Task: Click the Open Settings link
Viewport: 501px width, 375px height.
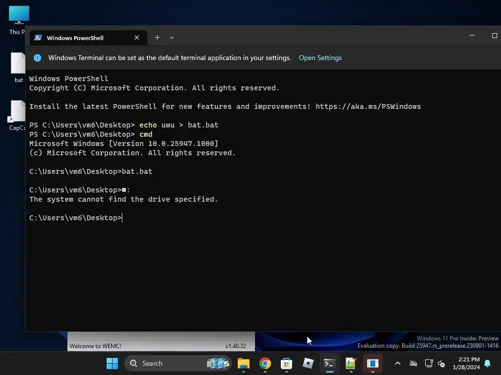Action: coord(320,58)
